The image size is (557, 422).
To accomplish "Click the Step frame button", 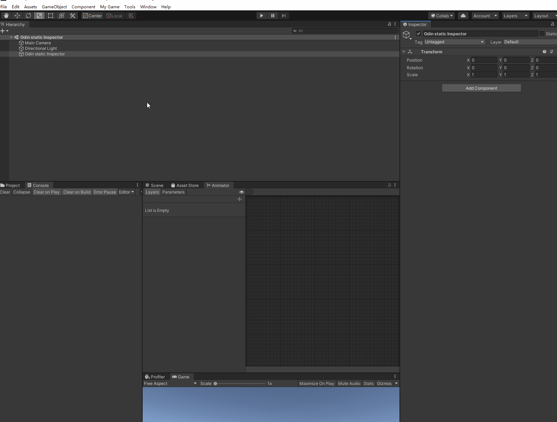I will coord(284,16).
